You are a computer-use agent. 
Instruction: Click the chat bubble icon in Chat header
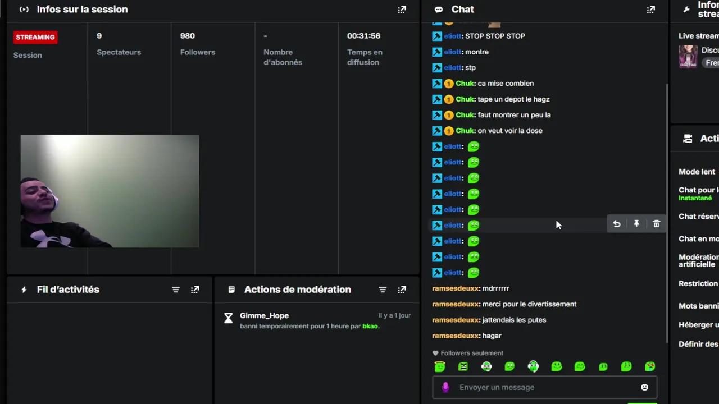tap(439, 10)
